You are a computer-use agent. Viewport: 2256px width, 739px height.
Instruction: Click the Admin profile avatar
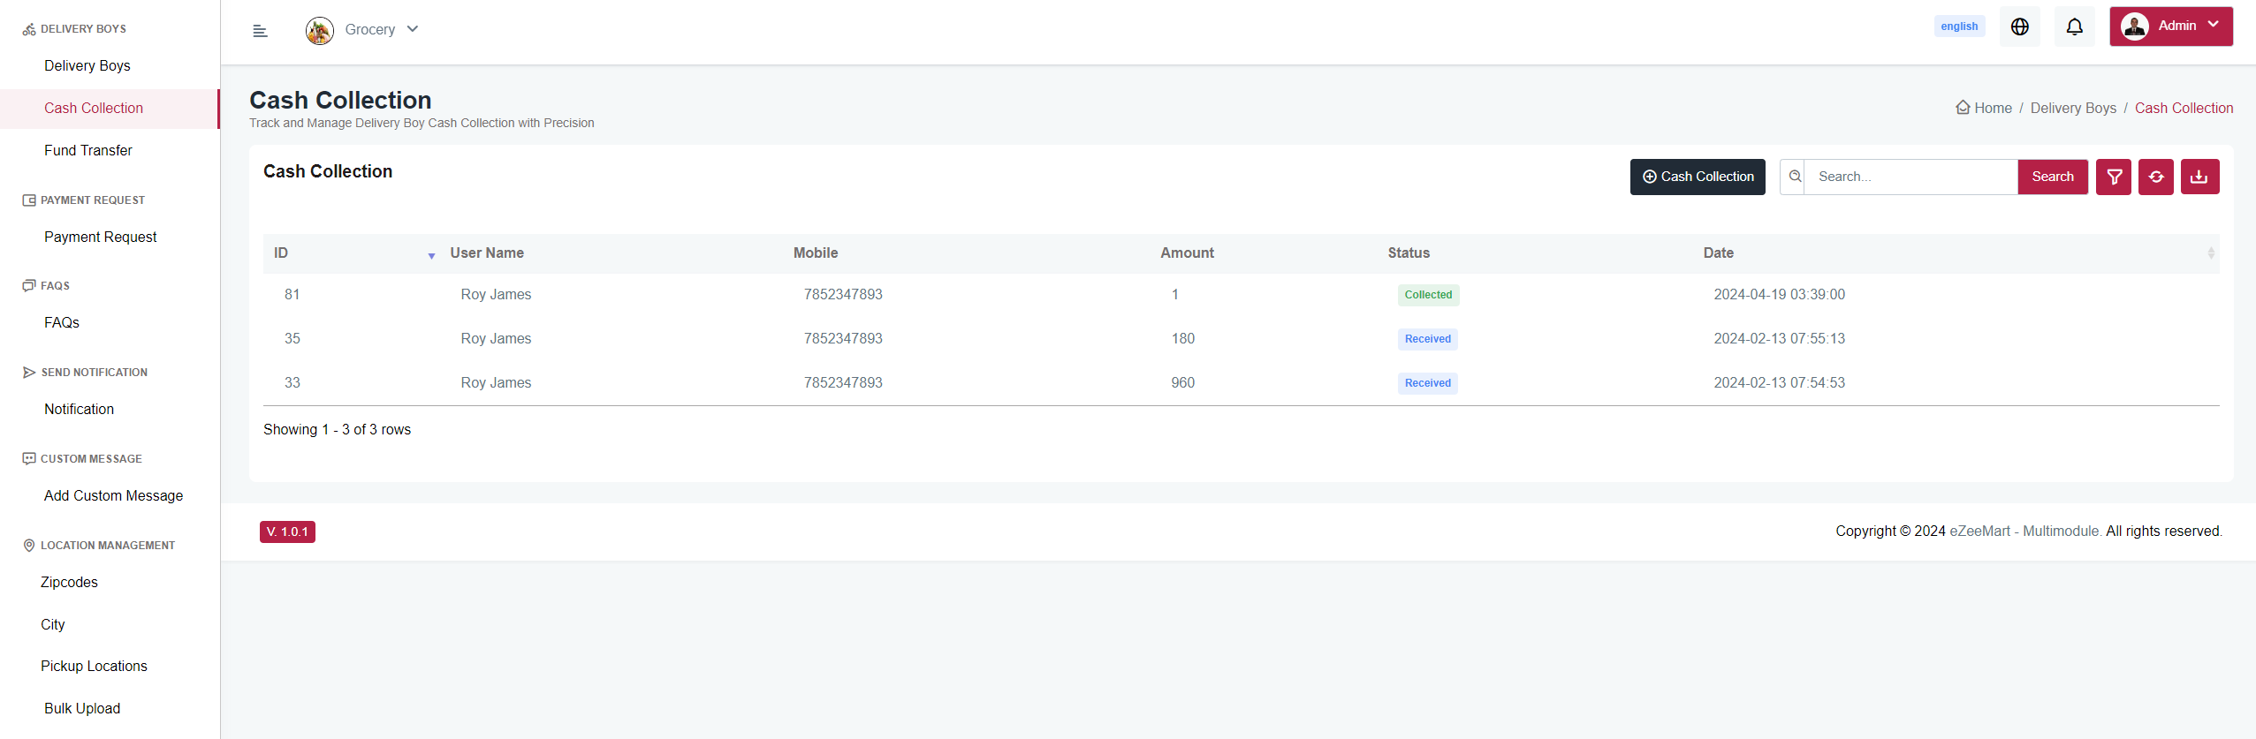click(x=2134, y=26)
